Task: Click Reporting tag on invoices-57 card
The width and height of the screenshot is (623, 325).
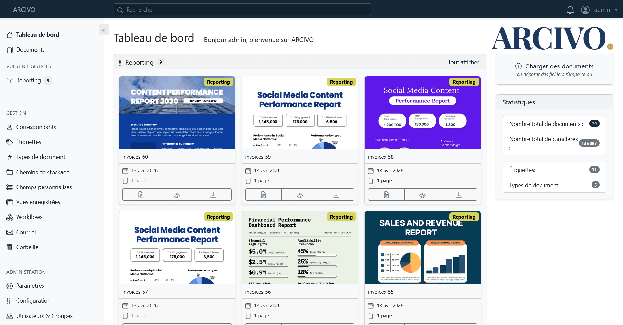Action: click(x=218, y=217)
